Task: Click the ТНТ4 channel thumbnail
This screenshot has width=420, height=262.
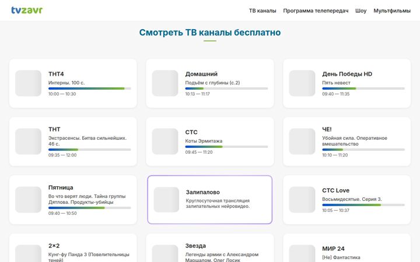Action: pyautogui.click(x=28, y=83)
